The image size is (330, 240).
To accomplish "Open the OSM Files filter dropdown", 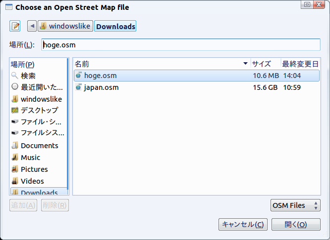I will 295,205.
